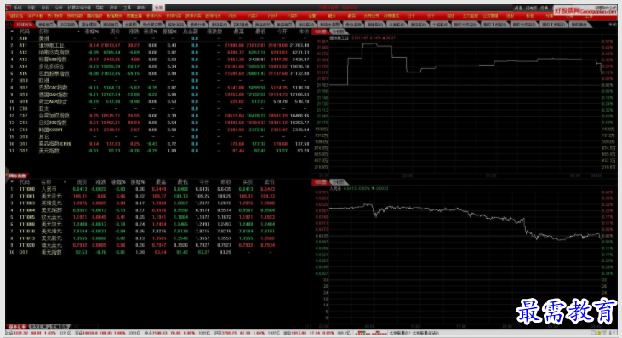The width and height of the screenshot is (622, 338).
Task: Select the 巴西股票指数 row
Action: tap(158, 73)
